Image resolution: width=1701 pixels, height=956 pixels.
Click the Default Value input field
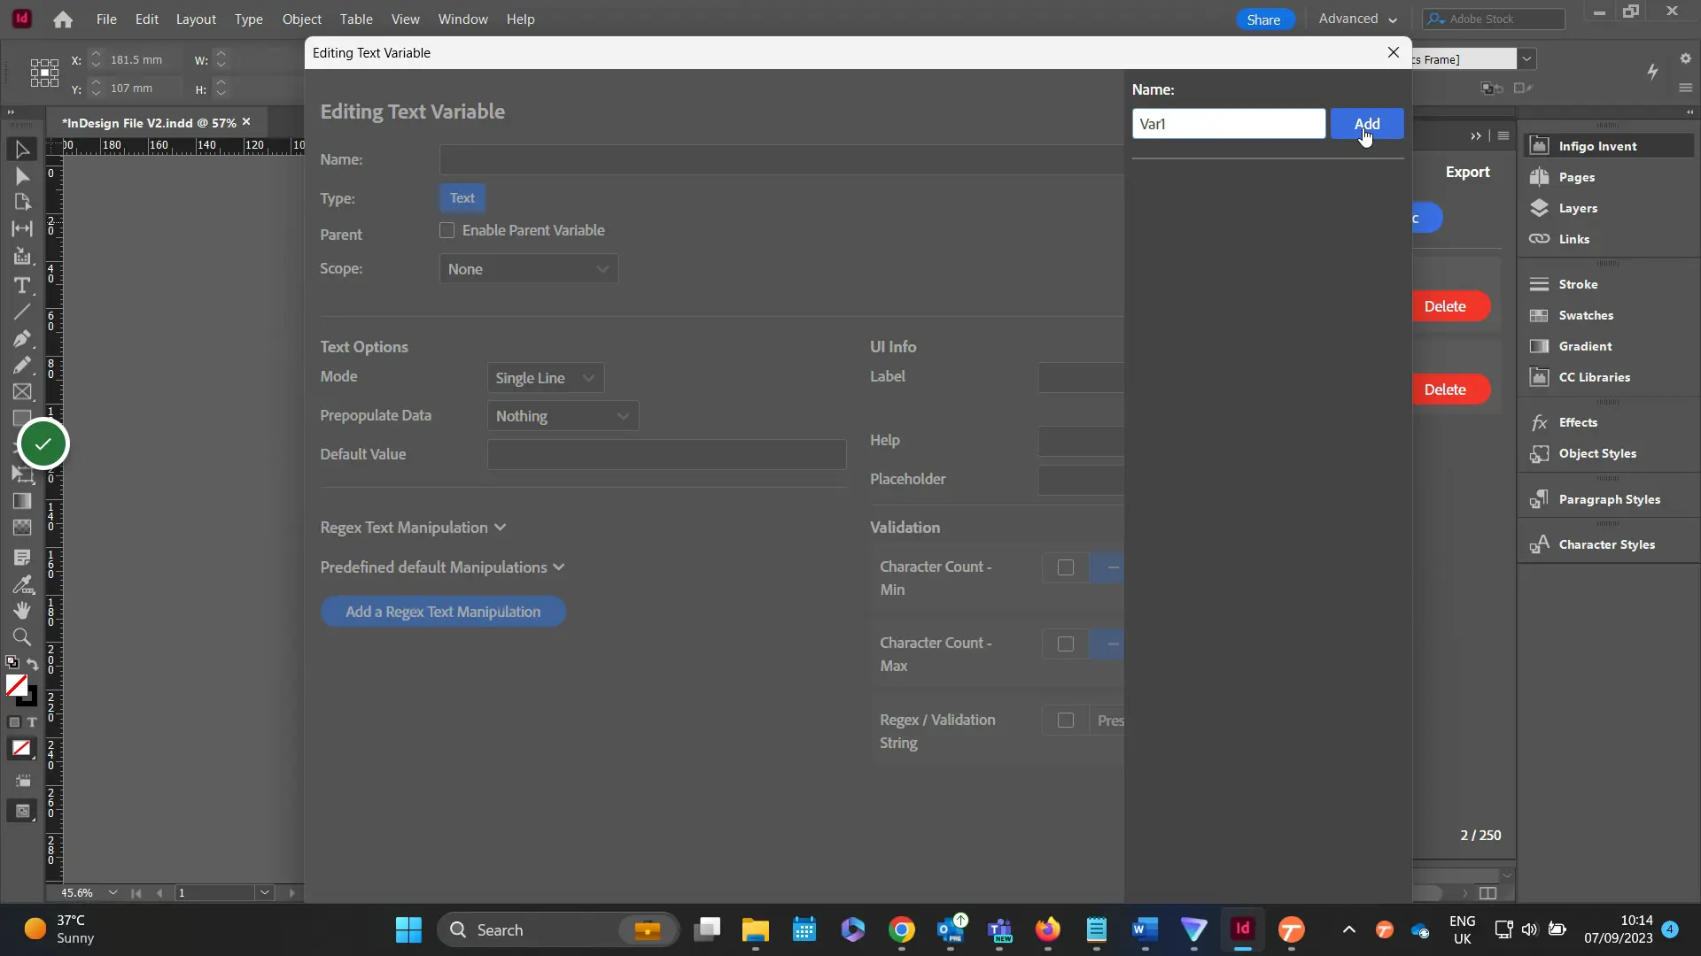coord(667,455)
